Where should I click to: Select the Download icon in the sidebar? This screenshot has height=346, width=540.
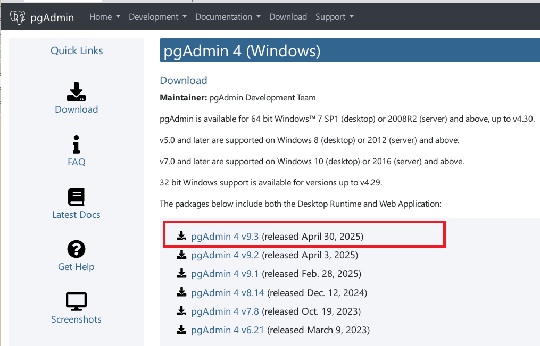click(x=76, y=91)
